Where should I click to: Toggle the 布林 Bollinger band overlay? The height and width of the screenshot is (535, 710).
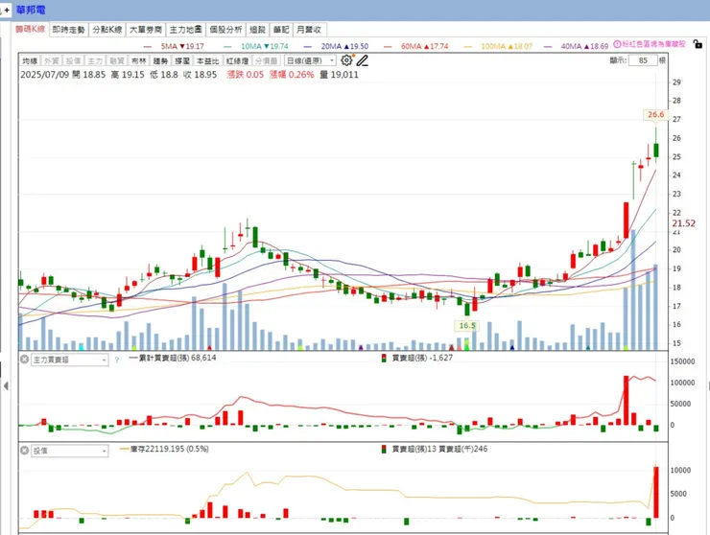(138, 60)
